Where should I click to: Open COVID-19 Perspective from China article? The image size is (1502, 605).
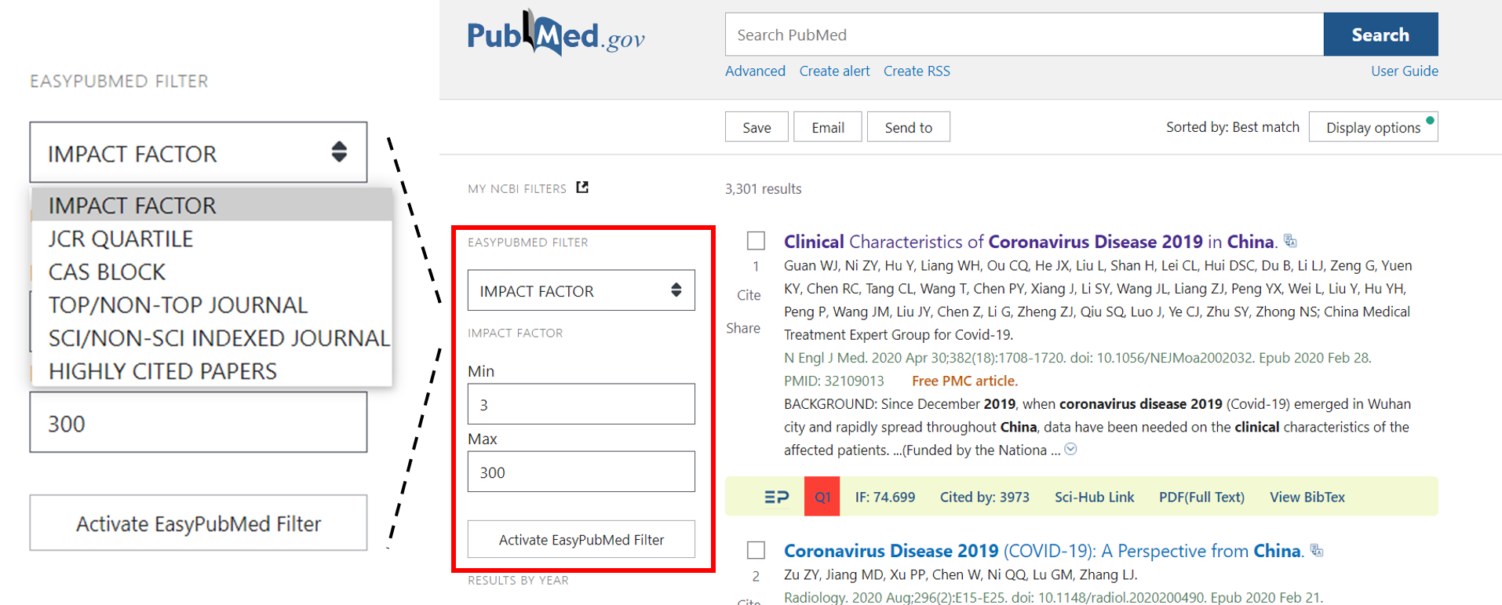point(1043,550)
